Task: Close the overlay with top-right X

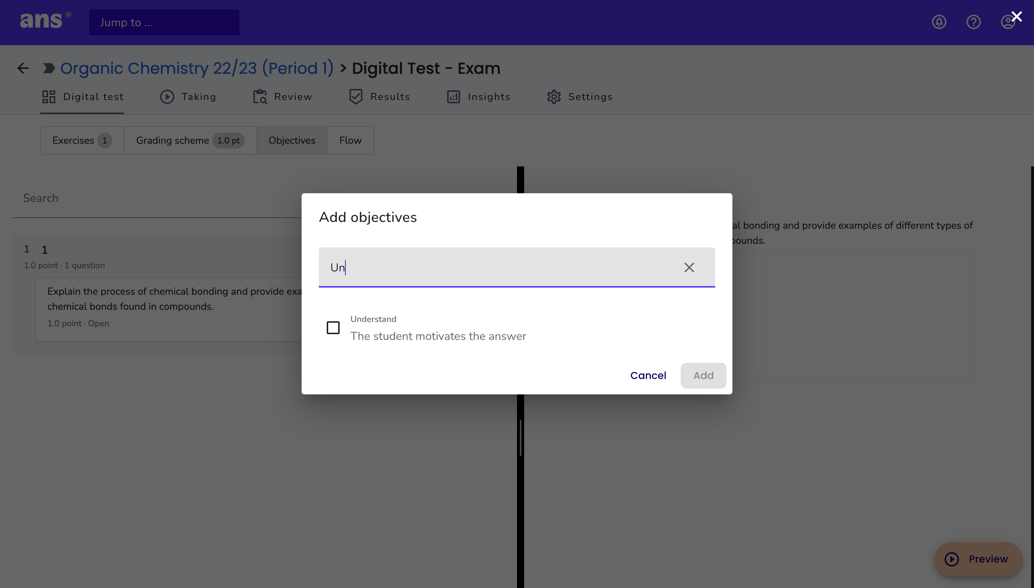Action: point(1017,16)
